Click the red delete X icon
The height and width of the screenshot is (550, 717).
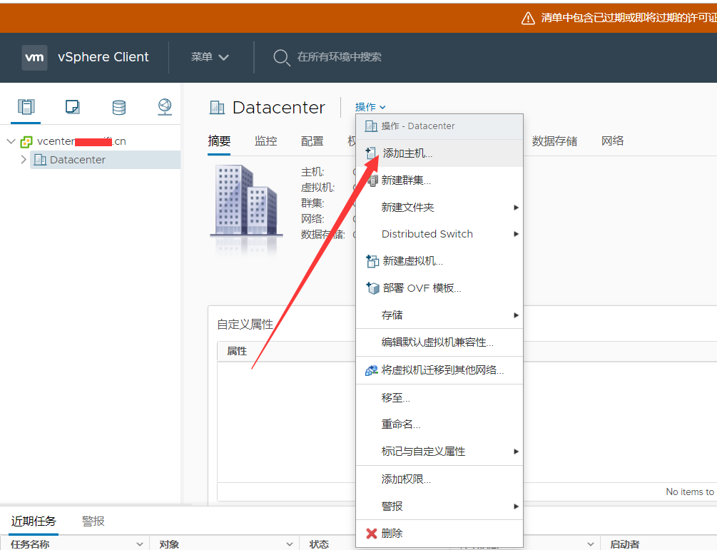371,534
